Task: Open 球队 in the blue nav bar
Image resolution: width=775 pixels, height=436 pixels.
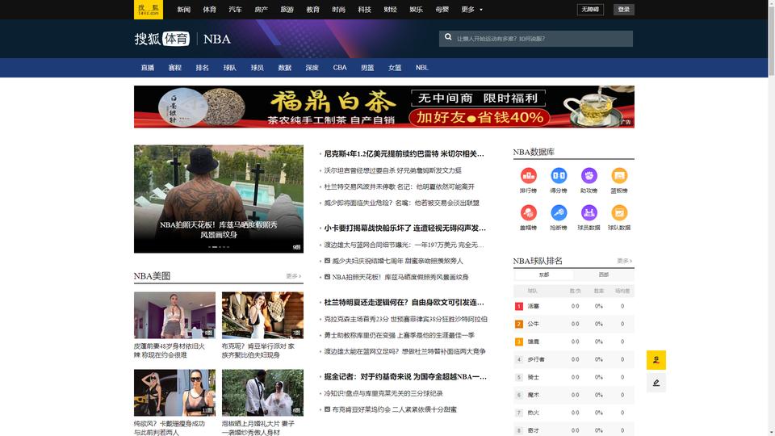Action: point(230,68)
